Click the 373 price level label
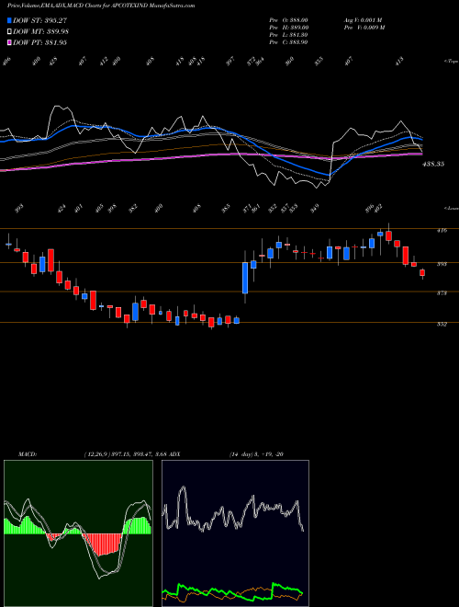 point(442,293)
